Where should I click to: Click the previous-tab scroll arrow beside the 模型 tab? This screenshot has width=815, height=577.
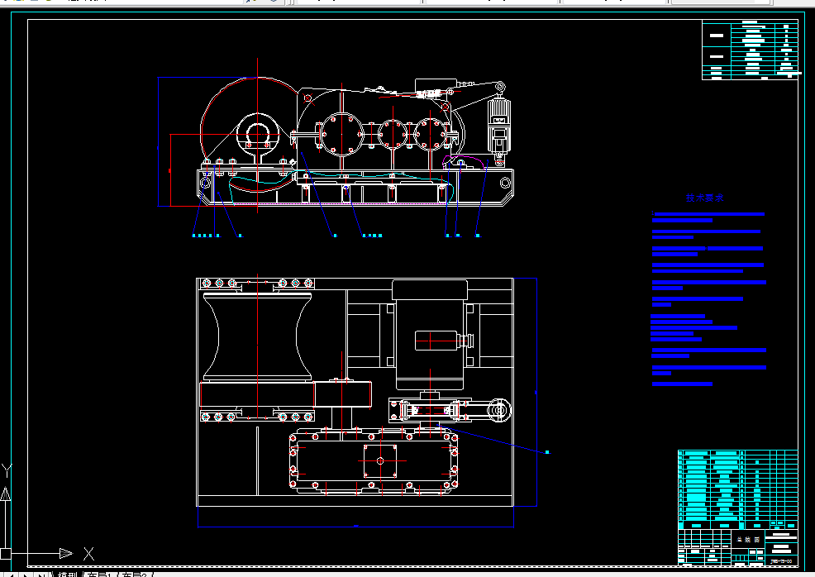11,575
